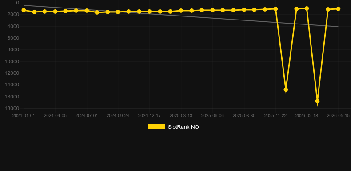
Task: Select the data point at 2024-01-01
Action: click(x=24, y=10)
